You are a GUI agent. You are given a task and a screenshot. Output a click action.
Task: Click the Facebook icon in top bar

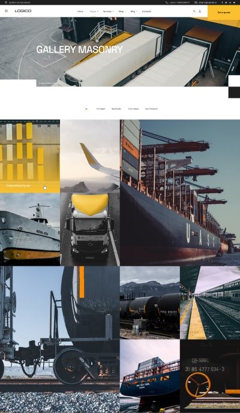click(222, 2)
